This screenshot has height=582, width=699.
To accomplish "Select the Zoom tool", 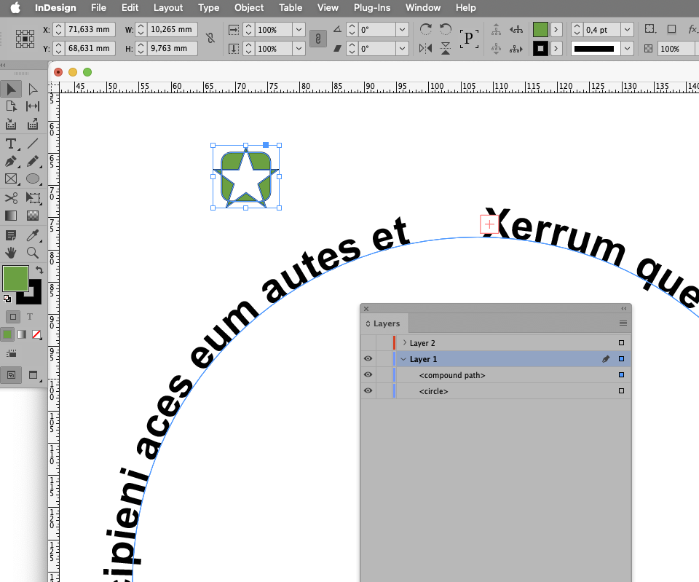I will pyautogui.click(x=33, y=253).
